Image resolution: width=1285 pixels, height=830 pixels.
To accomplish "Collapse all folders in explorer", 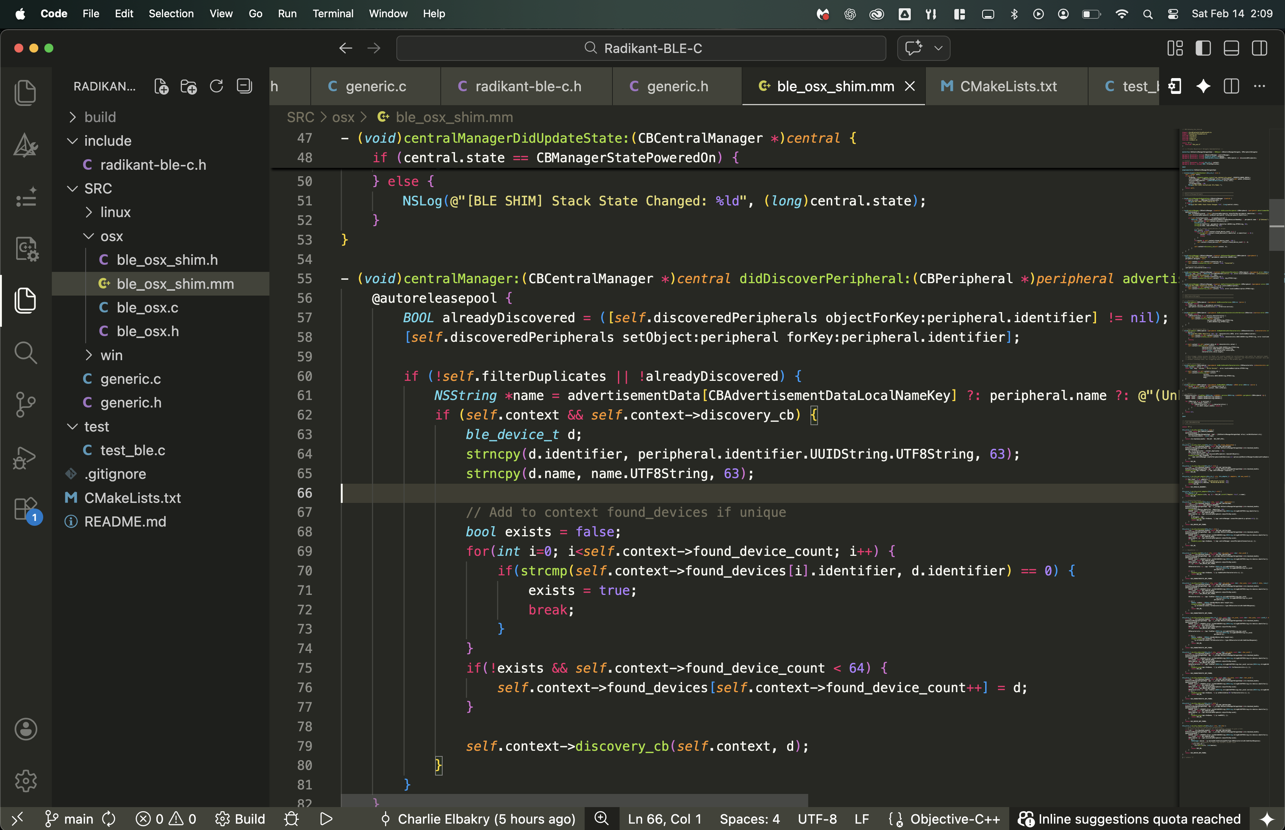I will coord(244,86).
